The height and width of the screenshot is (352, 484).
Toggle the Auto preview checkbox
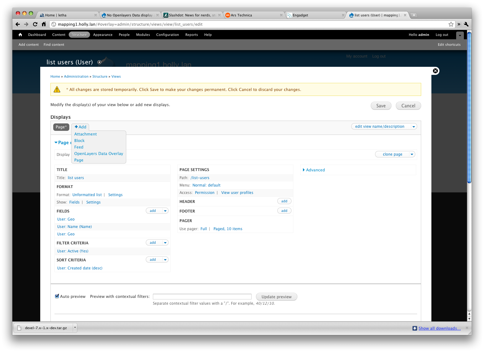57,296
